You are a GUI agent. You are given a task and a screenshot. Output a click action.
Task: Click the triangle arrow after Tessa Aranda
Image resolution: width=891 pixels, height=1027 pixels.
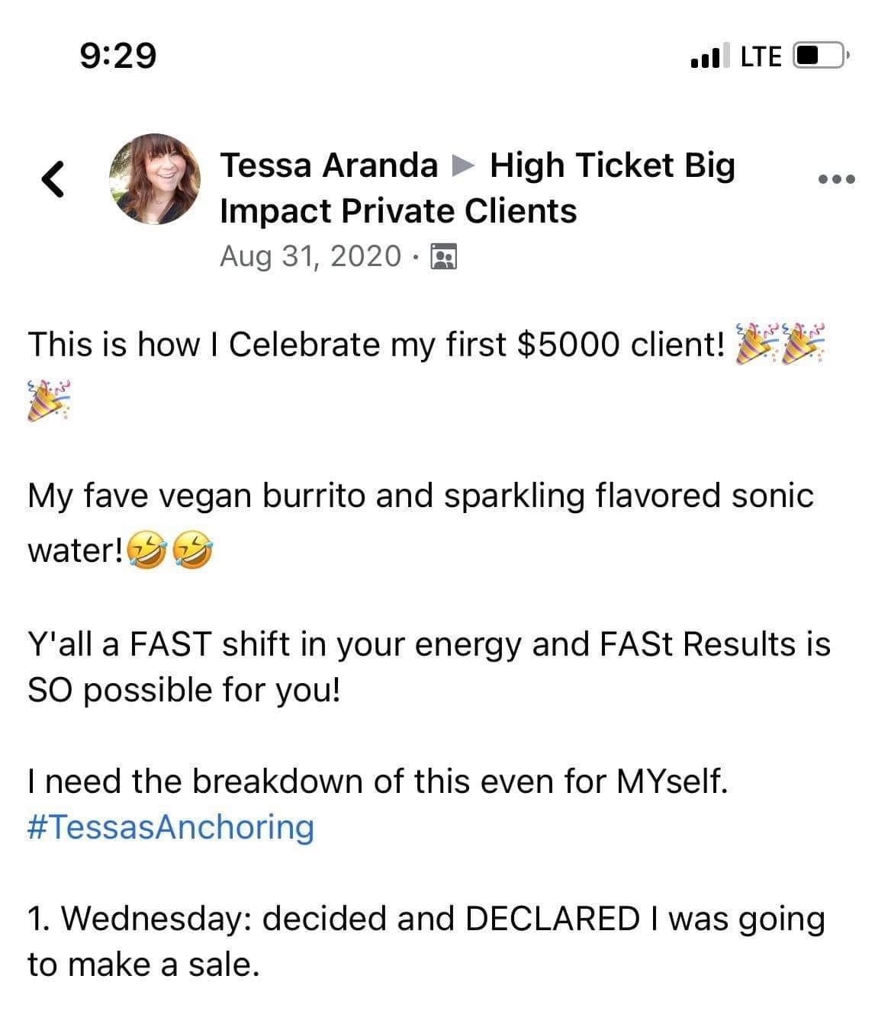tap(463, 165)
